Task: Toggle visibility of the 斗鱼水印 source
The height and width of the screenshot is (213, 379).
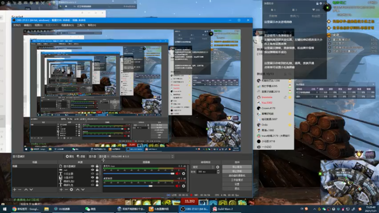Action: pos(92,177)
